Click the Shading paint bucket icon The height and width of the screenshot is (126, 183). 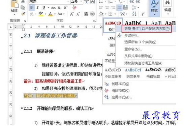[x=101, y=14]
